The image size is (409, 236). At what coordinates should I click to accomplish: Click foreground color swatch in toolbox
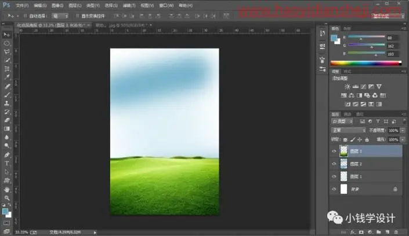point(5,212)
